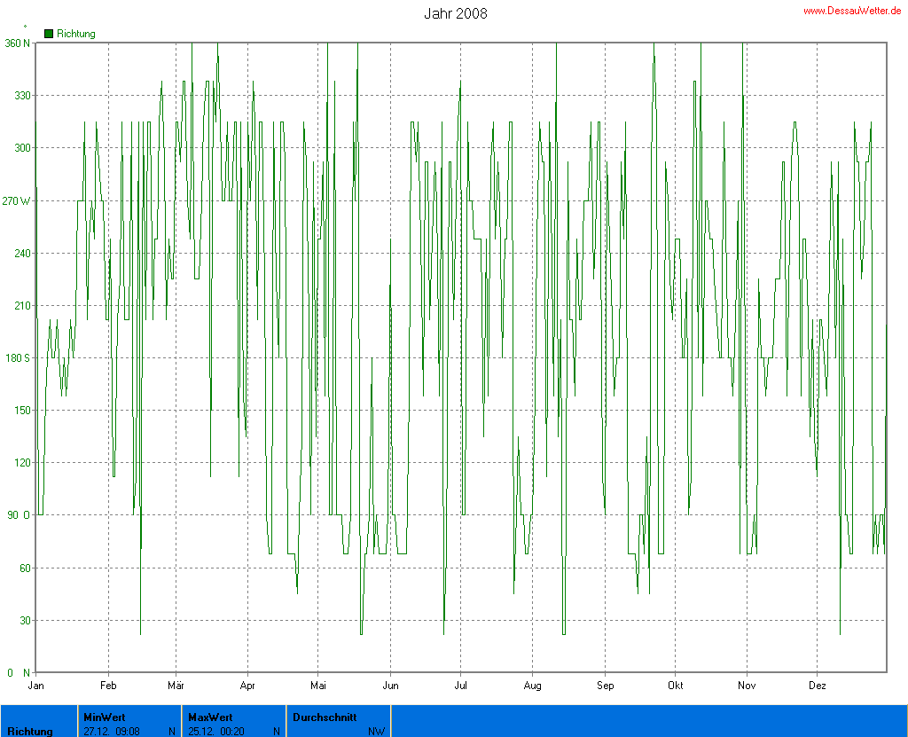Click the 180 S y-axis label
This screenshot has width=908, height=737.
click(17, 358)
